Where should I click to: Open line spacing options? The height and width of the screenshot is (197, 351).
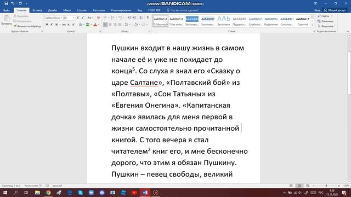pos(127,25)
